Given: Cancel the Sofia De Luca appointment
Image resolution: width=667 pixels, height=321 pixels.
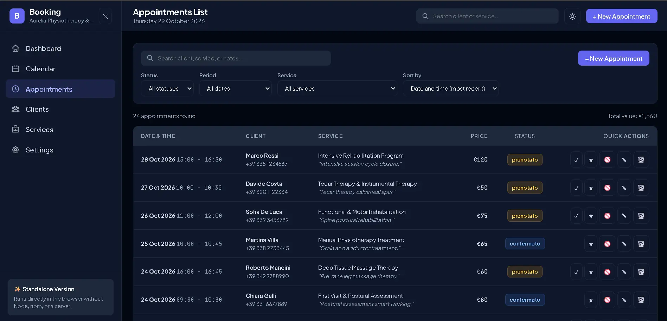Looking at the screenshot, I should (607, 216).
